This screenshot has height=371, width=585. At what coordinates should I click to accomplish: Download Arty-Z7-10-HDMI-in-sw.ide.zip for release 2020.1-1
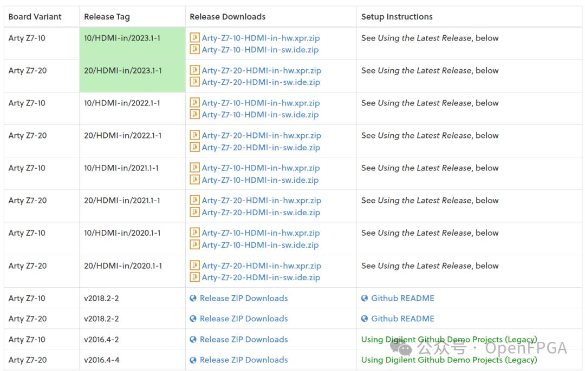[x=260, y=245]
